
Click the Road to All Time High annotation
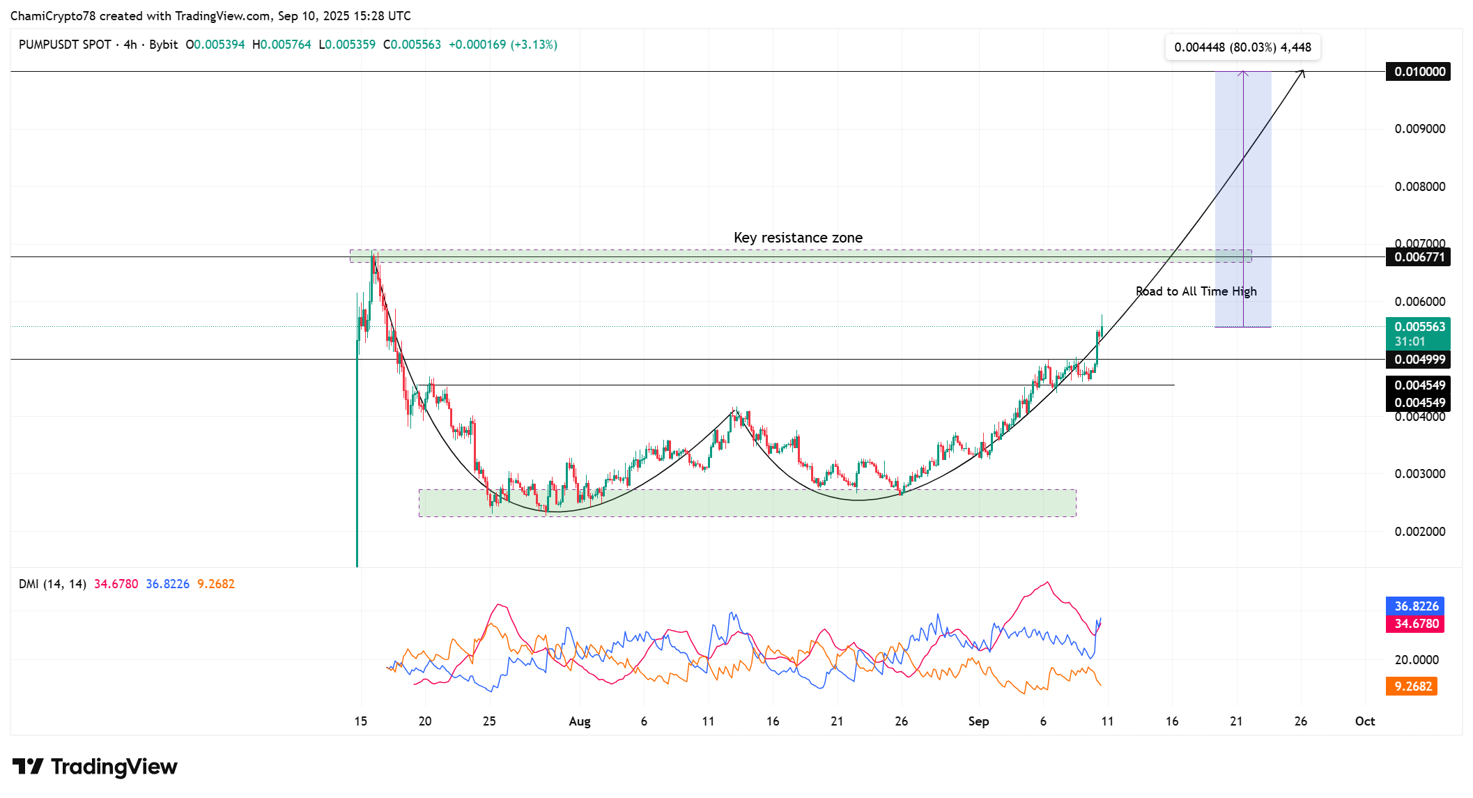(1196, 291)
